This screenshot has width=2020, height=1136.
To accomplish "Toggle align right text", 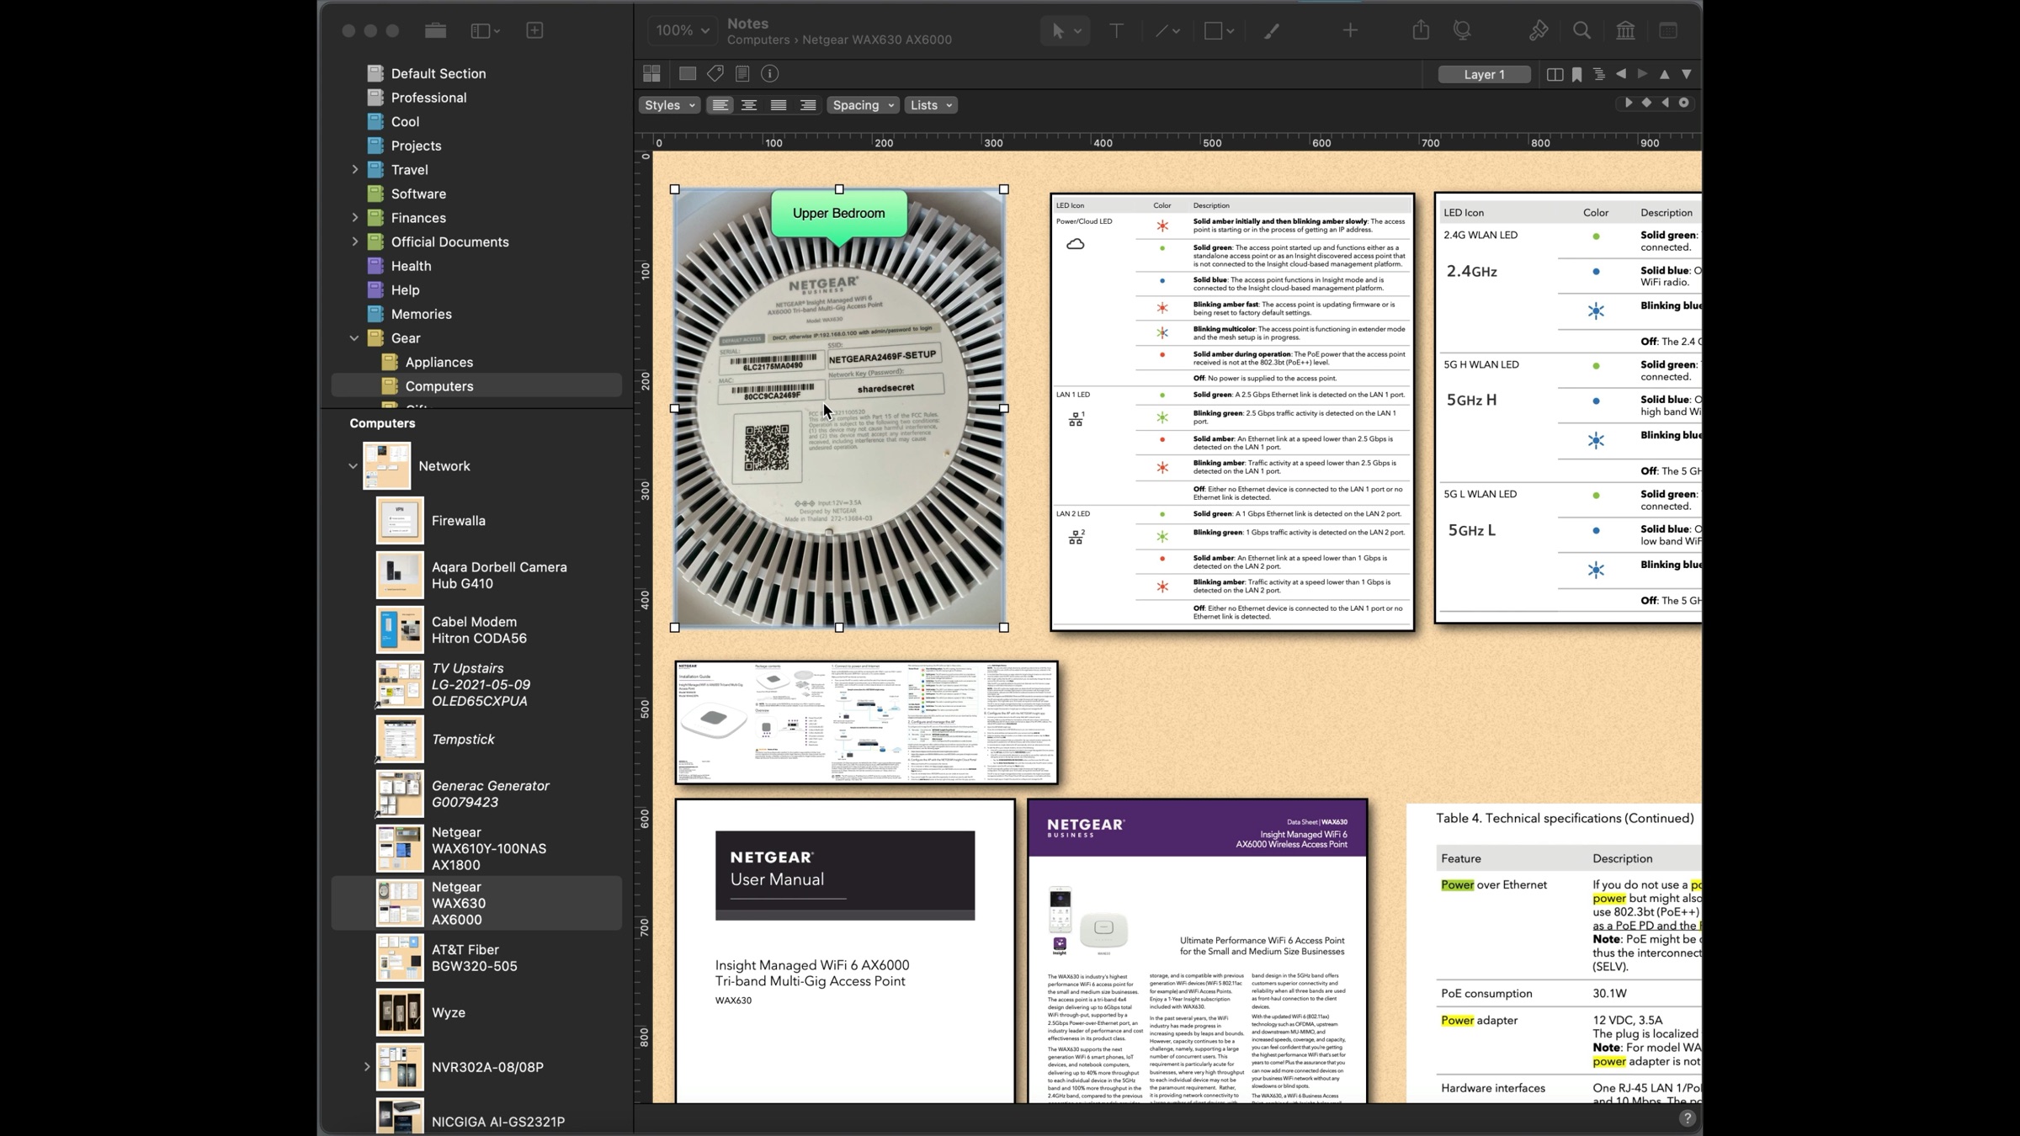I will (x=808, y=105).
